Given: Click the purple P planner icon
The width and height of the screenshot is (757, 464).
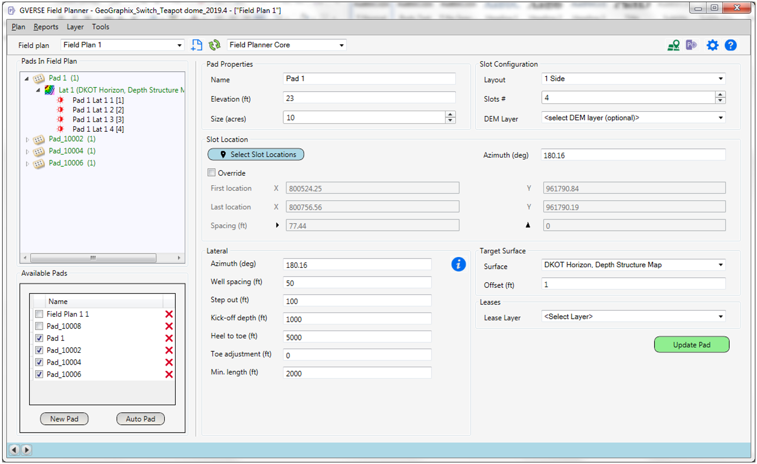Looking at the screenshot, I should click(692, 45).
